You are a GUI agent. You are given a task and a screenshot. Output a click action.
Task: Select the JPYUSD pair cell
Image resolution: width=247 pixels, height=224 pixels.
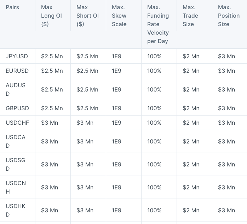click(17, 56)
